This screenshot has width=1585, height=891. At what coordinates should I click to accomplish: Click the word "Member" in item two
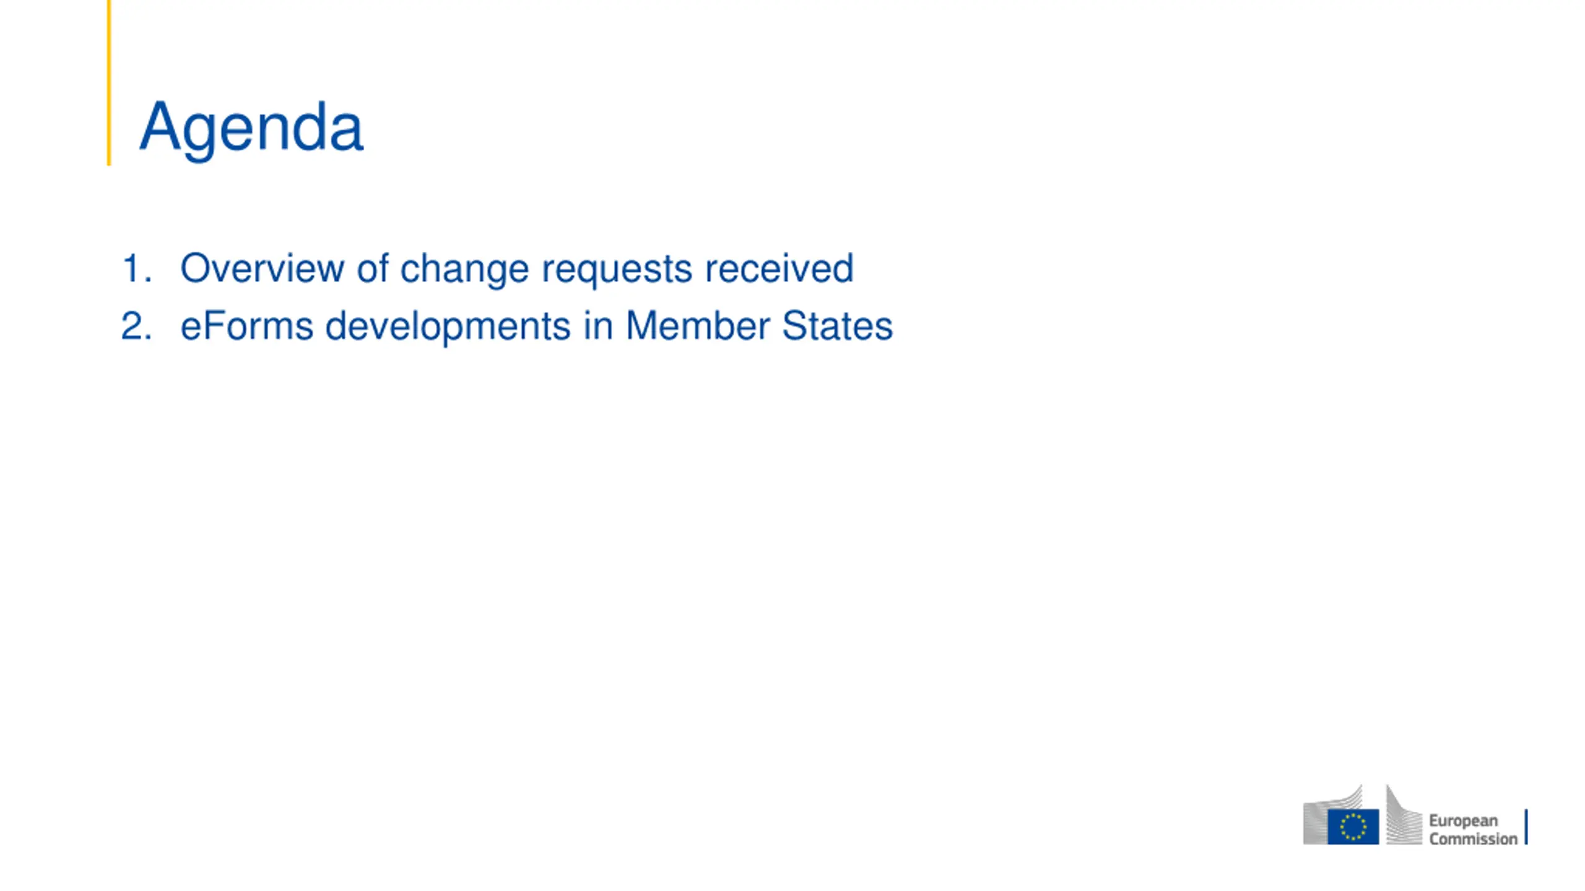(698, 325)
